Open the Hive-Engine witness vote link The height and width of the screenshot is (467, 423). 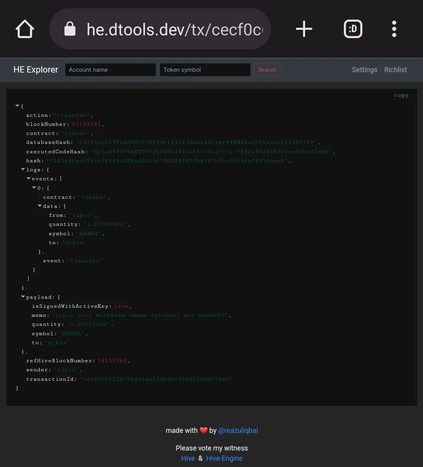(x=224, y=458)
